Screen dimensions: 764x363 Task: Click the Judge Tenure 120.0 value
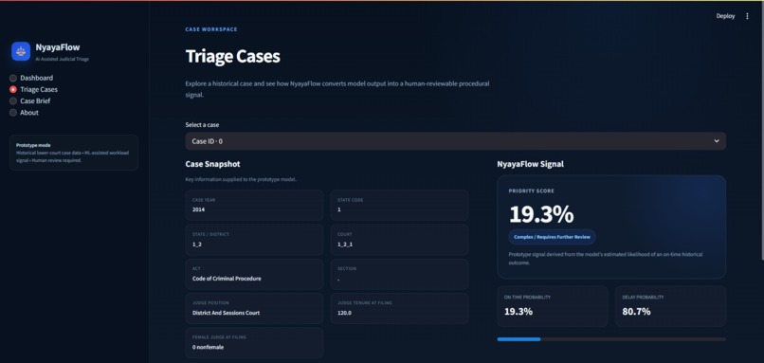(344, 313)
